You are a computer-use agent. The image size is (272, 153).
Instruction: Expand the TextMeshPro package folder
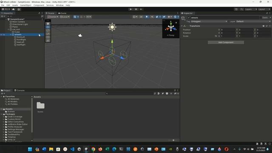pos(3,135)
